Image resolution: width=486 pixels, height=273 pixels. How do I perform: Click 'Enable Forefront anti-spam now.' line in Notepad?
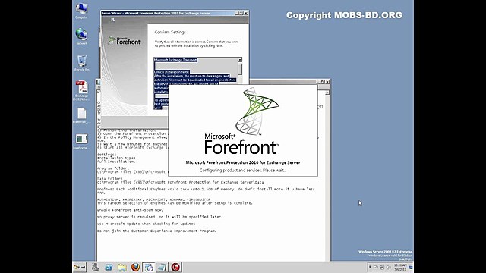(x=130, y=210)
